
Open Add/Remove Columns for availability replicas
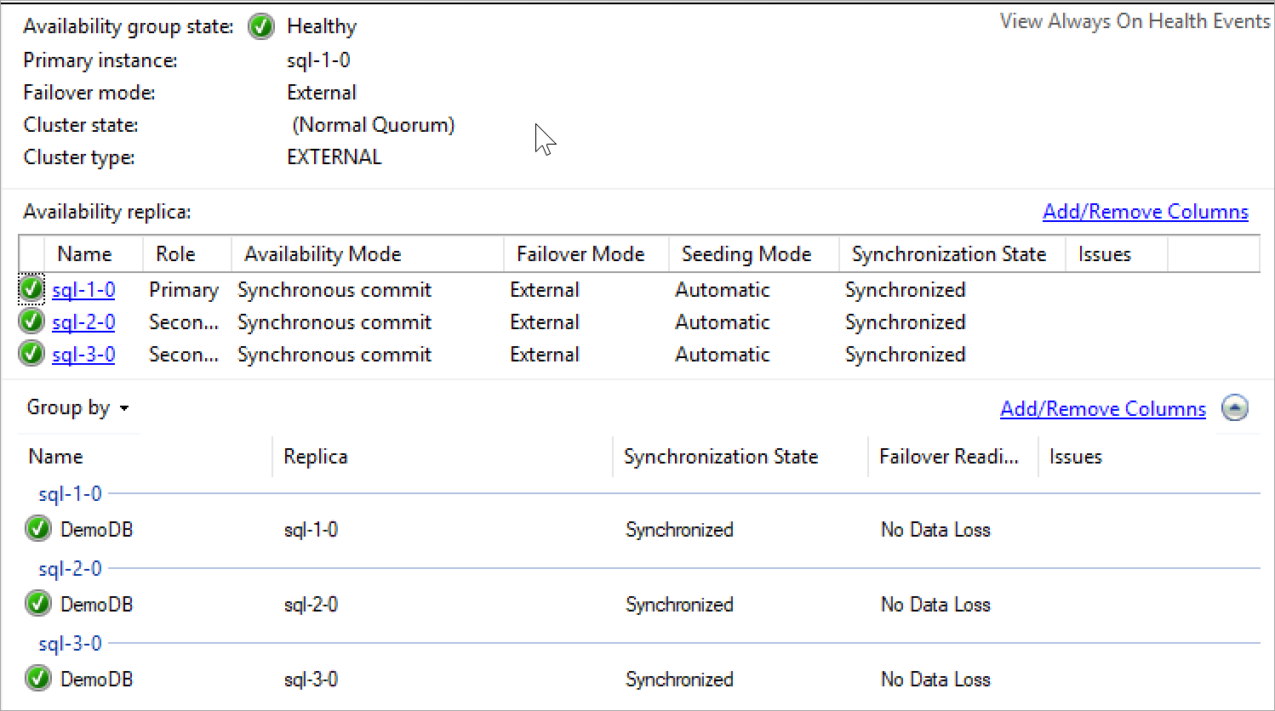tap(1145, 211)
